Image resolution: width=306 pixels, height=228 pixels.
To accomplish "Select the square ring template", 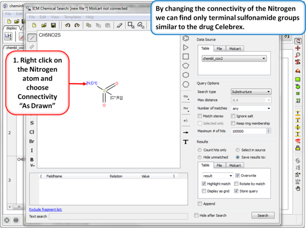I will (186, 57).
